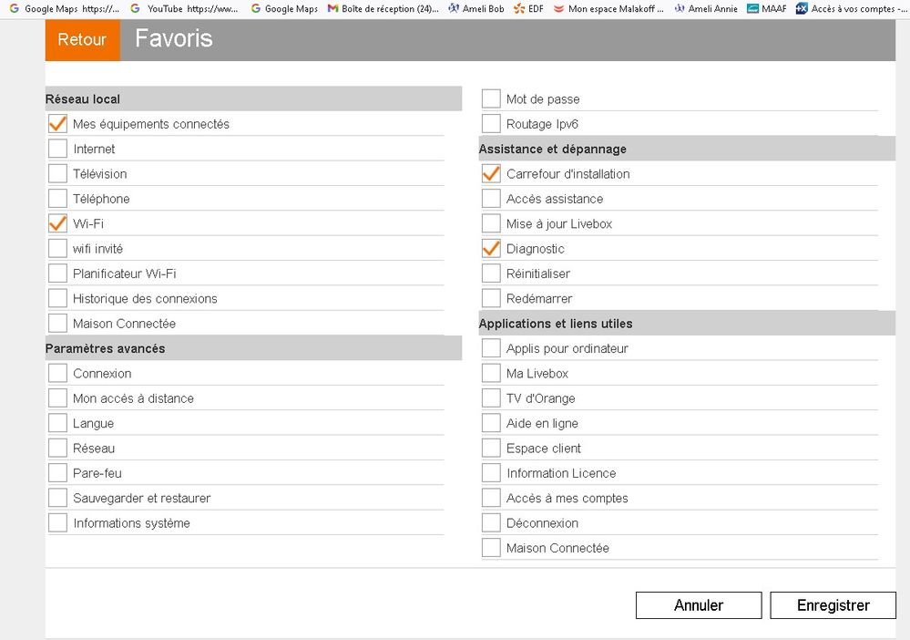The height and width of the screenshot is (640, 910).
Task: Open the Accès à vos comptes bookmark
Action: (852, 8)
